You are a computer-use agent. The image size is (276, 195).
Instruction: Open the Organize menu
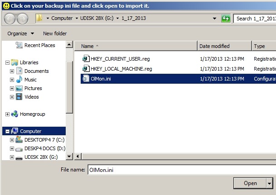21,33
